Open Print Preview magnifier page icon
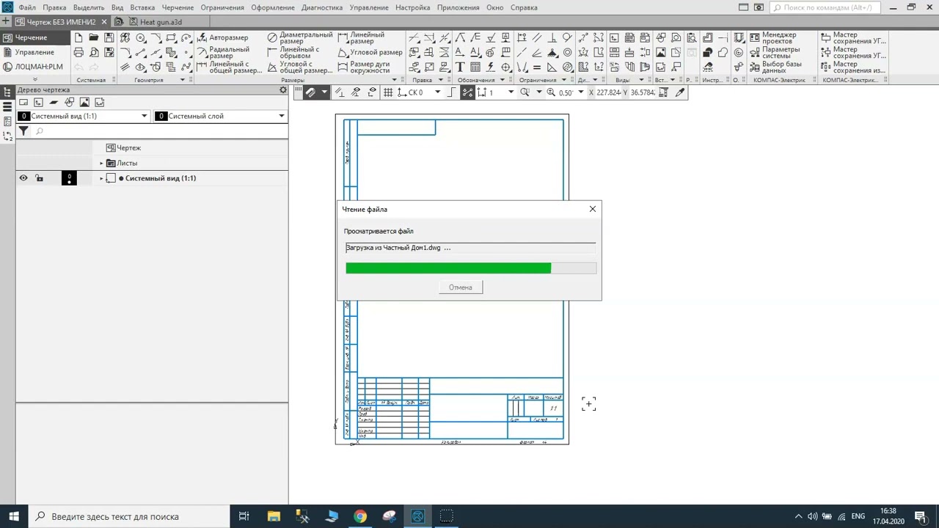This screenshot has width=939, height=528. (x=94, y=52)
